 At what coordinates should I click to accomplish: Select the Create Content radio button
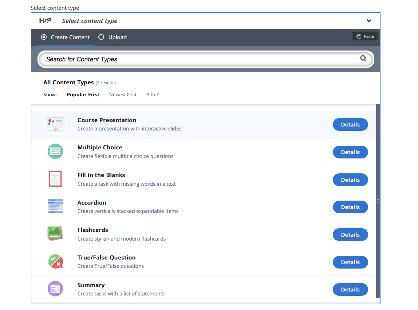(x=44, y=37)
